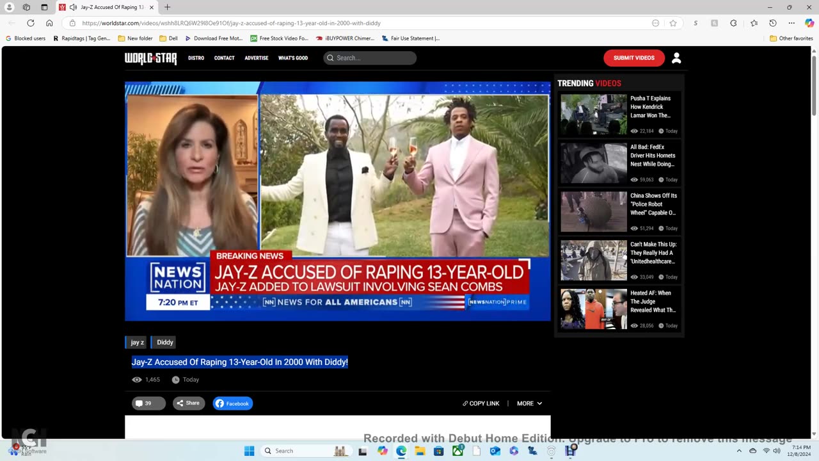Screen dimensions: 819x461
Task: Open Microsoft Edge from taskbar
Action: (401, 451)
